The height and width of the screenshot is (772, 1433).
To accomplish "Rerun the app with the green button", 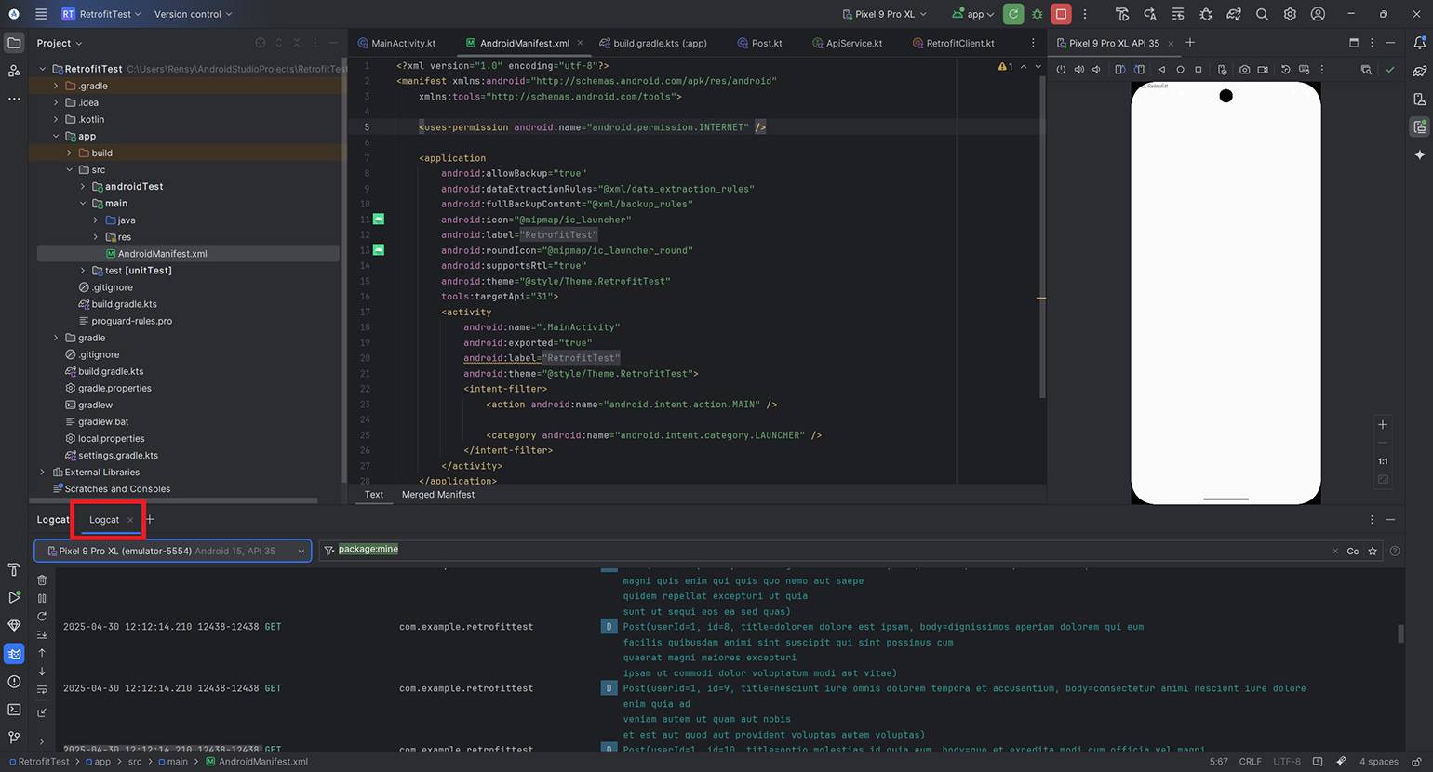I will point(1013,14).
